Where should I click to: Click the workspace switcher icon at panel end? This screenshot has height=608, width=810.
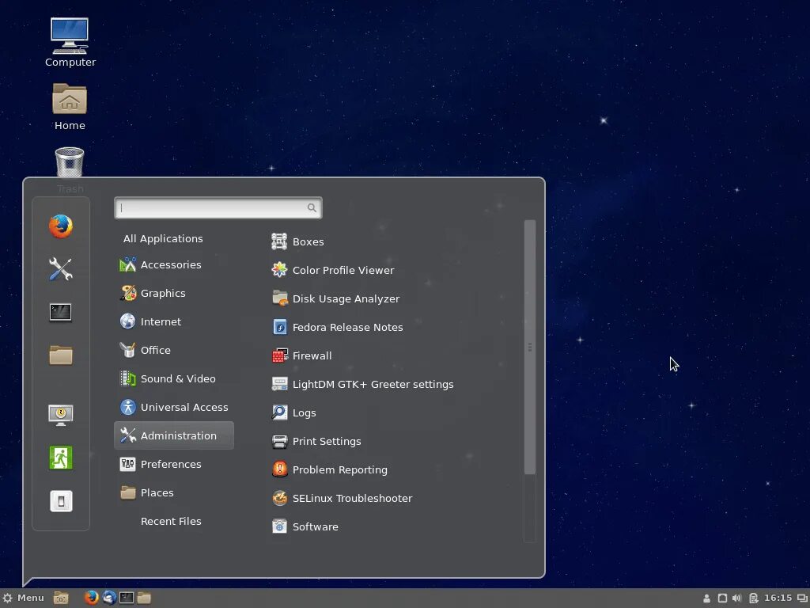(x=802, y=598)
